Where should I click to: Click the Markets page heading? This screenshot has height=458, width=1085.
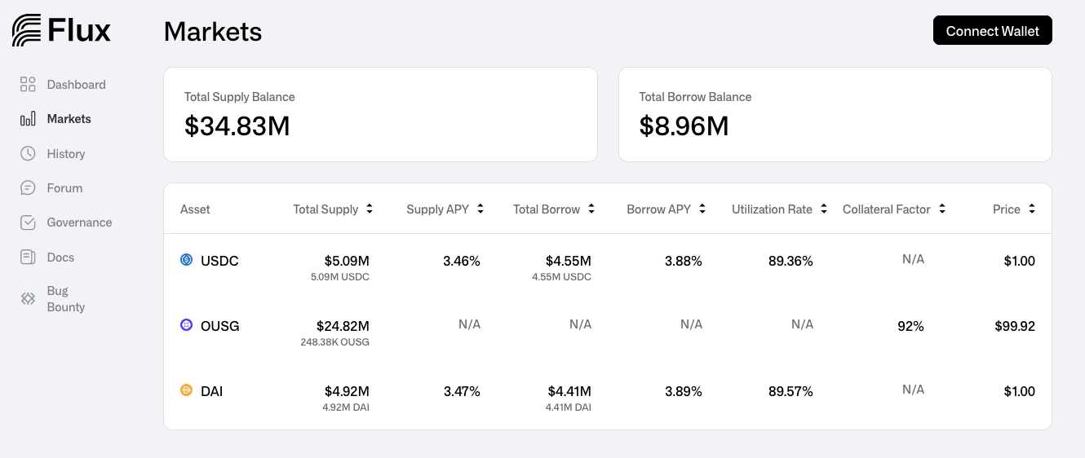pos(213,31)
